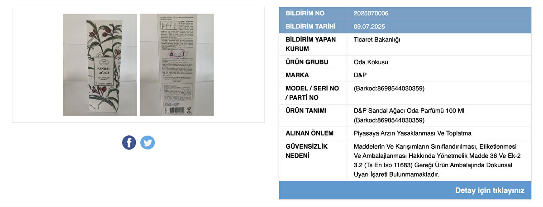Click the GÜVENSİZLİK NEDENİ explanation text
The width and height of the screenshot is (543, 207).
tap(436, 160)
